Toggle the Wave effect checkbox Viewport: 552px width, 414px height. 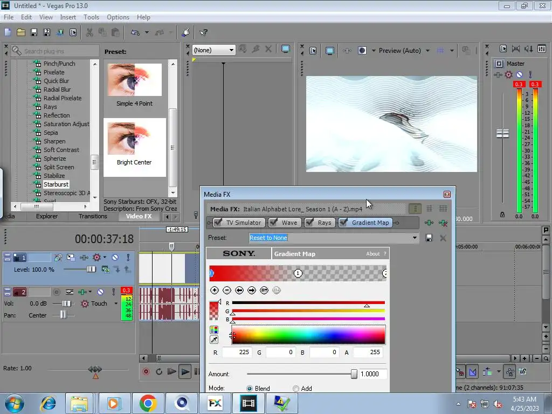tap(273, 223)
